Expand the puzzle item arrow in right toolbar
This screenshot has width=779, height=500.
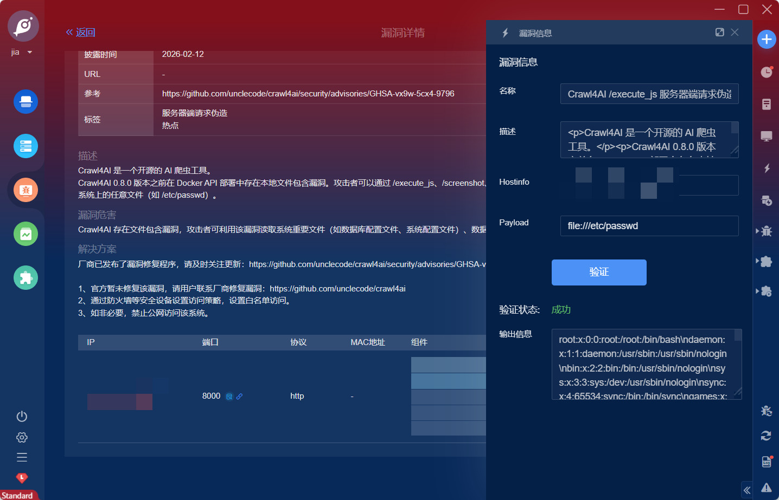(x=758, y=261)
